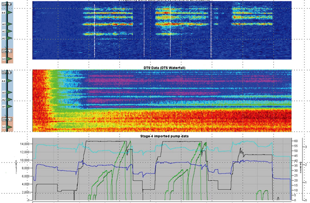The width and height of the screenshot is (310, 203).
Task: Click the 3-5 cluster triangle beside the DTS waterfall
Action: pyautogui.click(x=10, y=127)
